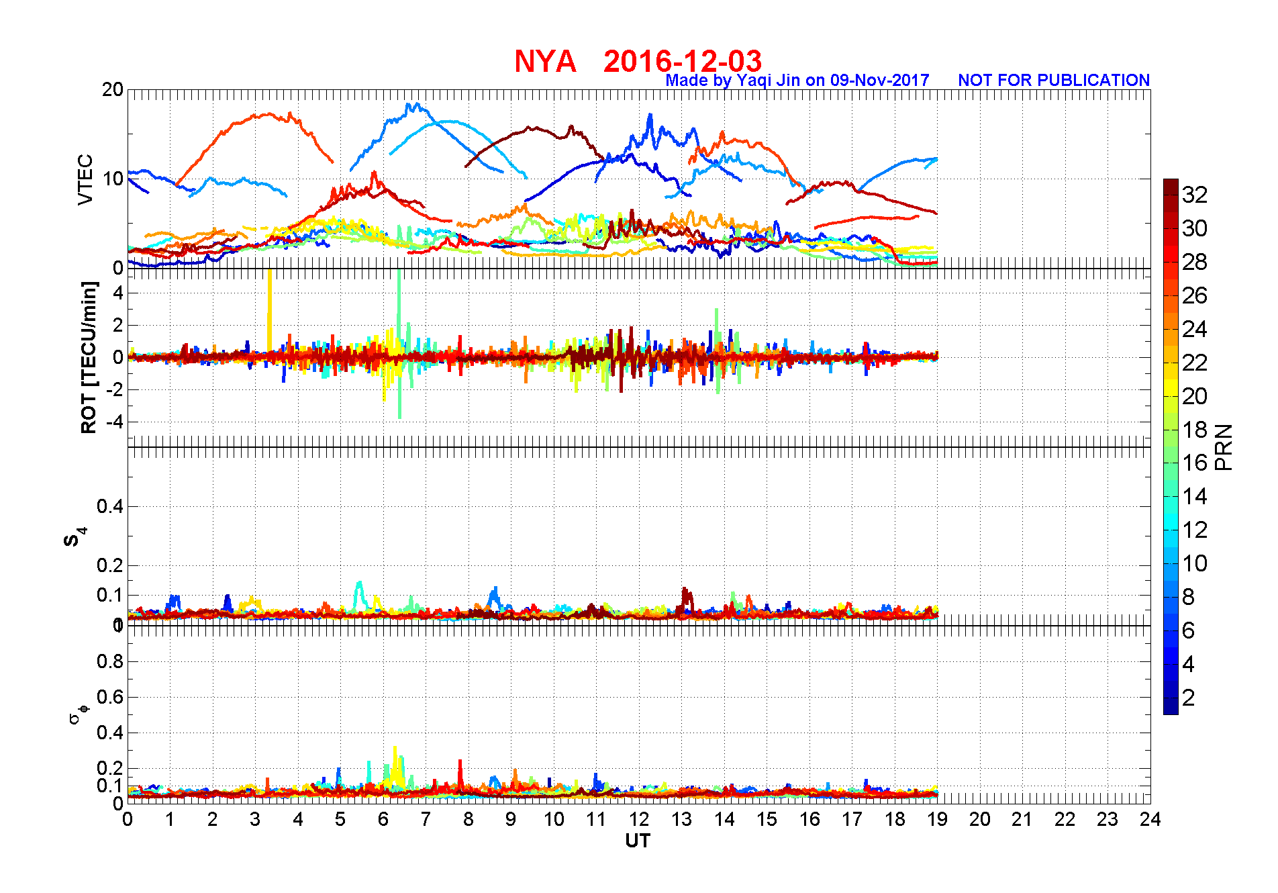Viewport: 1278px width, 893px height.
Task: Click the colorbar tick label 32
Action: coord(1195,195)
